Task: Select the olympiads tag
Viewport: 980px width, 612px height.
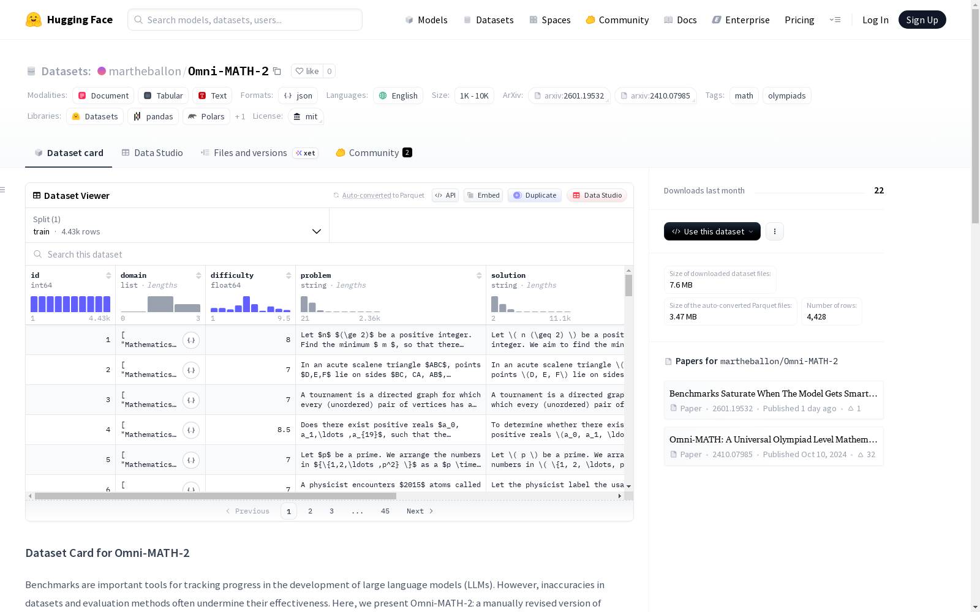Action: 787,95
